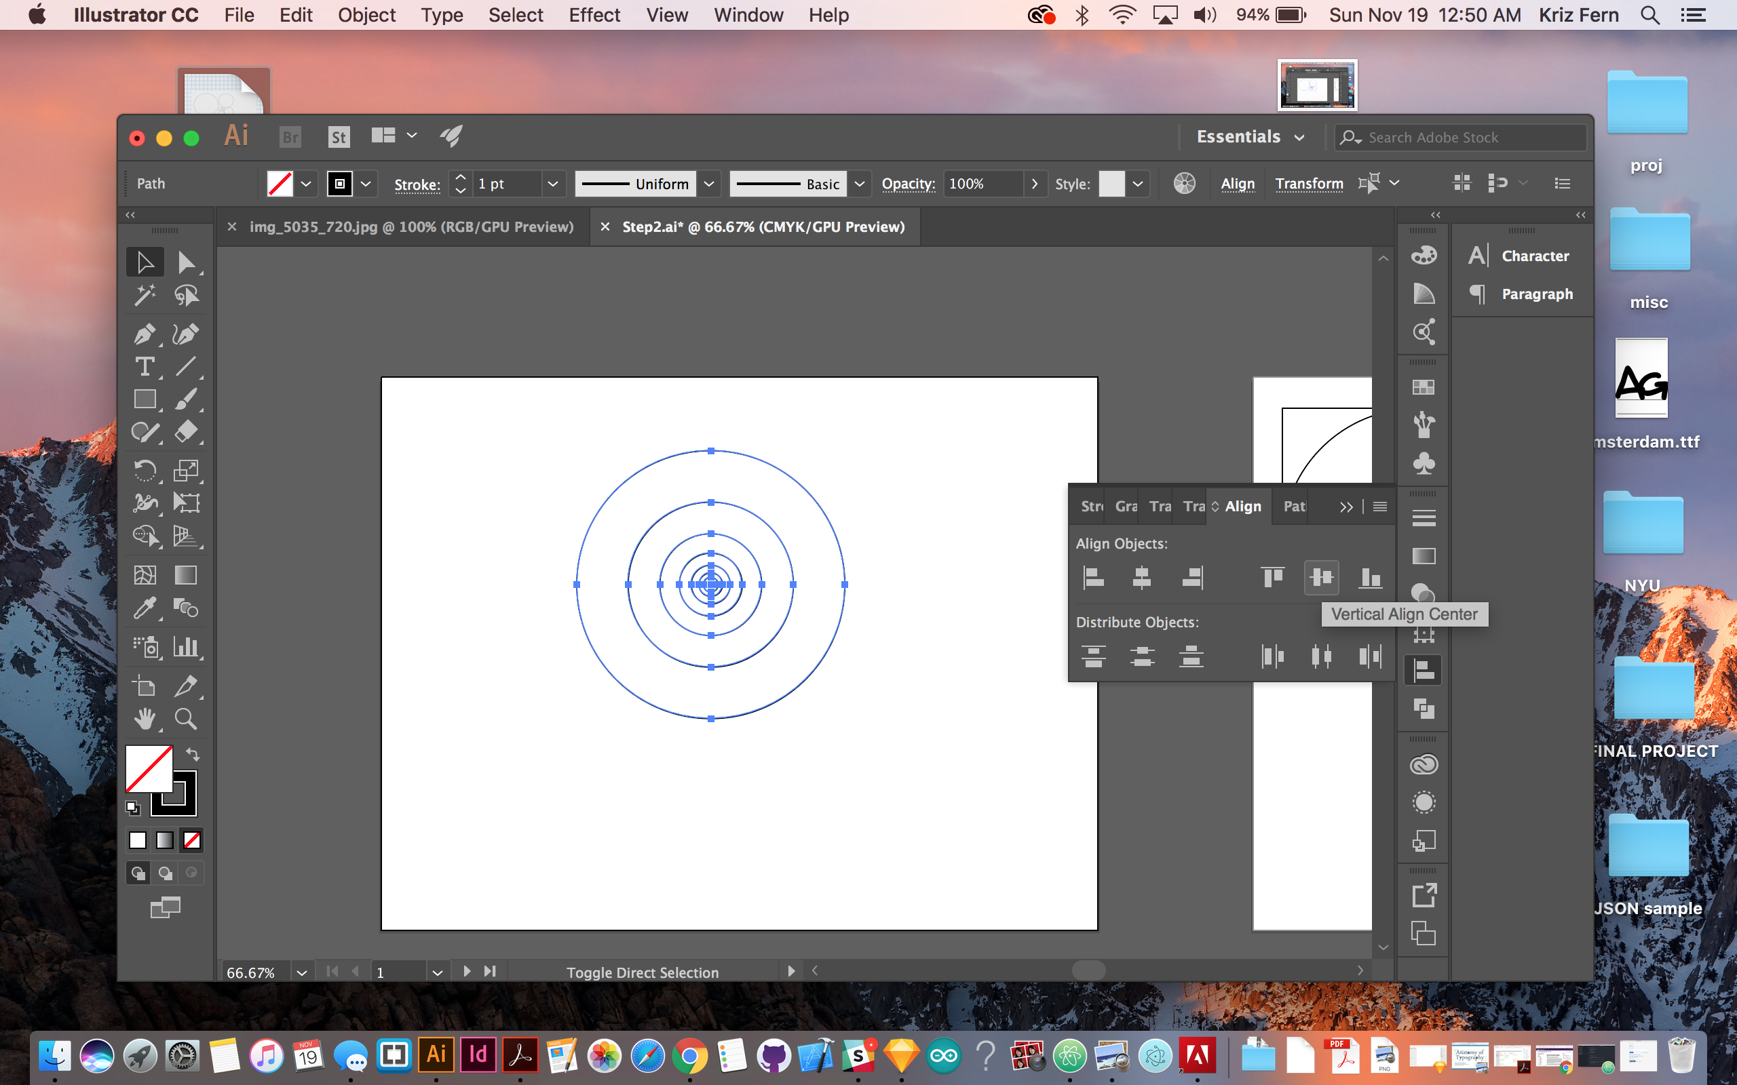Click Vertical Align Top icon
The height and width of the screenshot is (1085, 1737).
click(x=1273, y=577)
